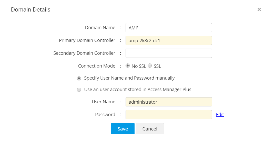Click the Domain Name input field
The image size is (275, 142).
168,28
